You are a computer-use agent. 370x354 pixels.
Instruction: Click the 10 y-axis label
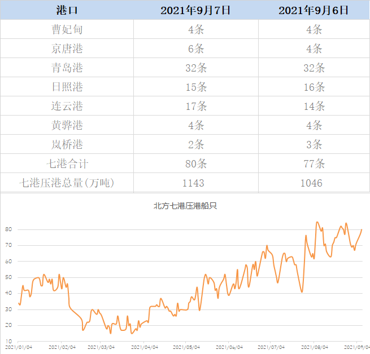pyautogui.click(x=8, y=341)
